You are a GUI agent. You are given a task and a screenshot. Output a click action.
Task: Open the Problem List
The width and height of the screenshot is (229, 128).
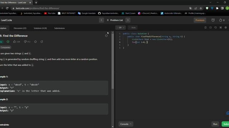(x=115, y=20)
